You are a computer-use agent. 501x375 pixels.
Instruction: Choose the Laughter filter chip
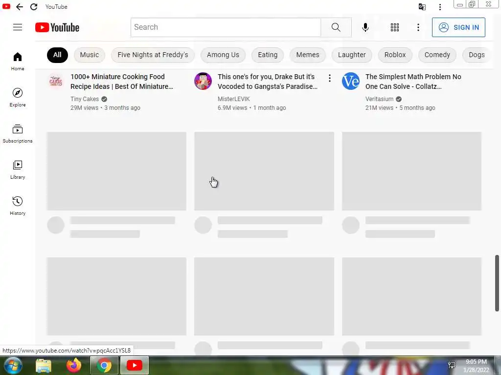pyautogui.click(x=352, y=55)
